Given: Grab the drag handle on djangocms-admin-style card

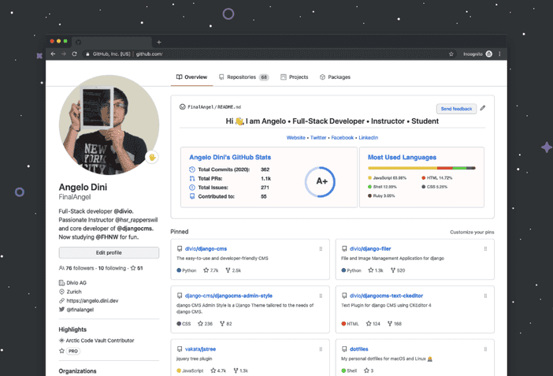Looking at the screenshot, I should coord(321,296).
